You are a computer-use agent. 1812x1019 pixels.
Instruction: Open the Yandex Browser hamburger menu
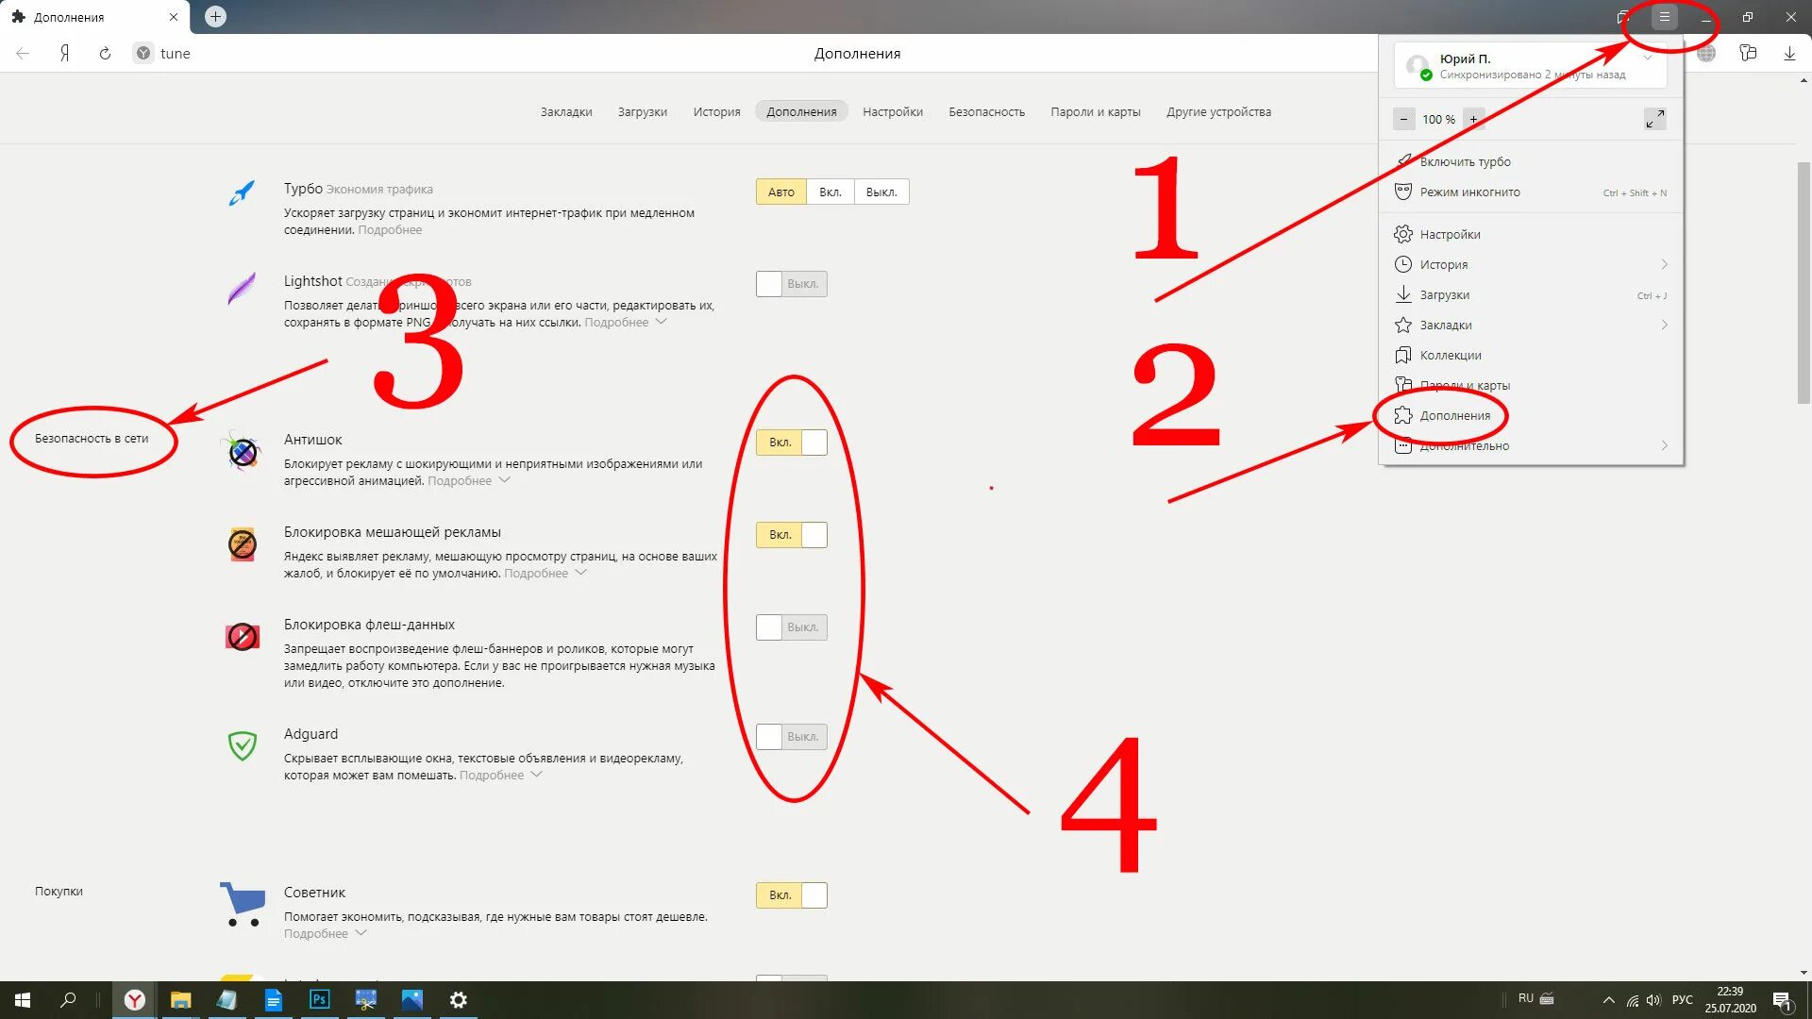[x=1665, y=17]
